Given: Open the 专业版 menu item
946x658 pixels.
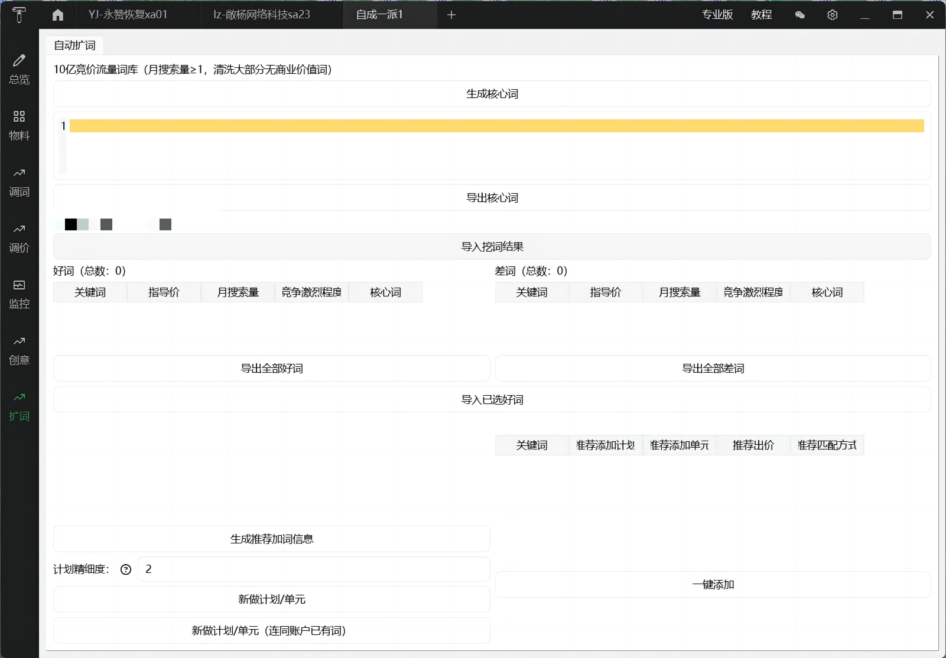Looking at the screenshot, I should pos(717,15).
